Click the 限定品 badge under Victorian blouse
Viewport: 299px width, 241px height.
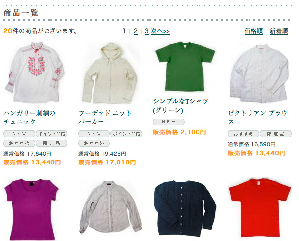(276, 134)
